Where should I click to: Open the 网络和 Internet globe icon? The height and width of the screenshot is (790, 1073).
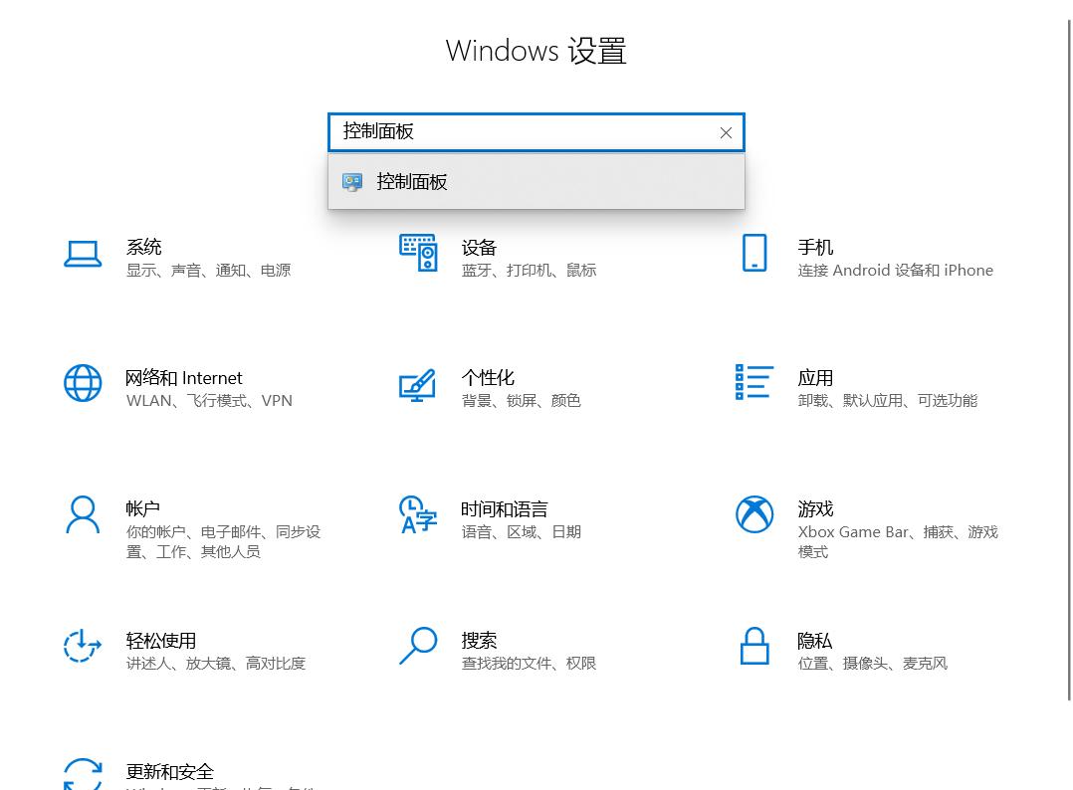click(x=83, y=383)
